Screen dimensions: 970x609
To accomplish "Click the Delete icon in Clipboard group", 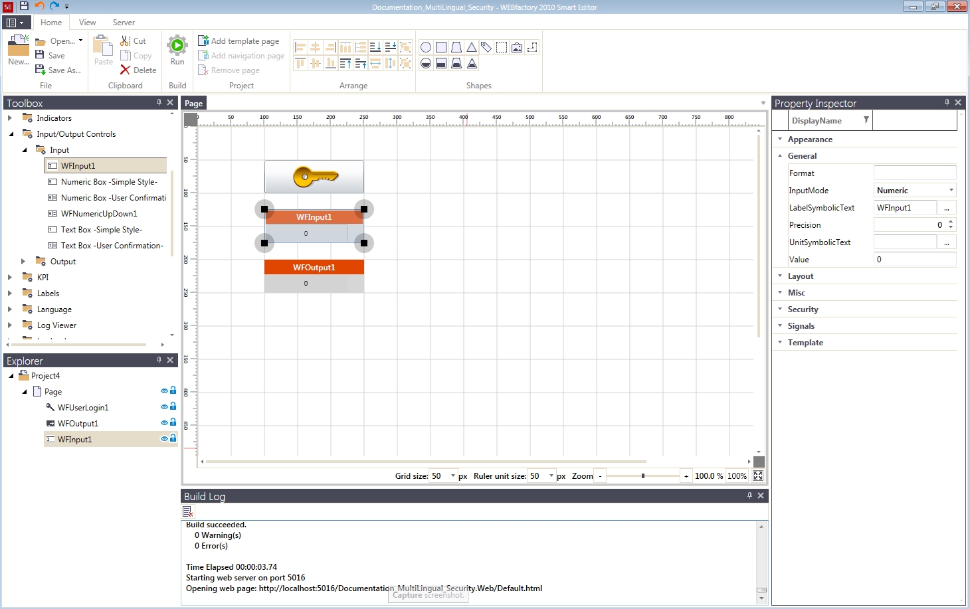I will click(125, 70).
